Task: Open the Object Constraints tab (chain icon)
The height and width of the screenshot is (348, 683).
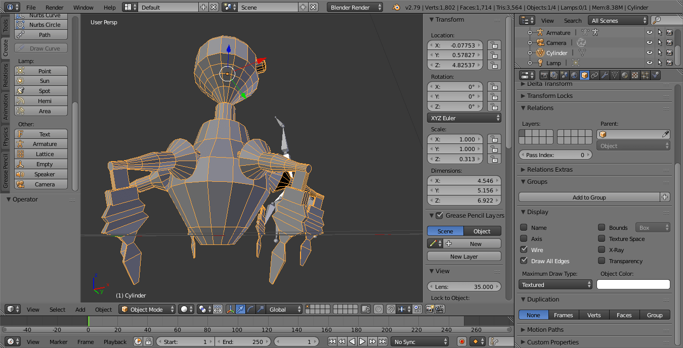Action: click(x=594, y=75)
